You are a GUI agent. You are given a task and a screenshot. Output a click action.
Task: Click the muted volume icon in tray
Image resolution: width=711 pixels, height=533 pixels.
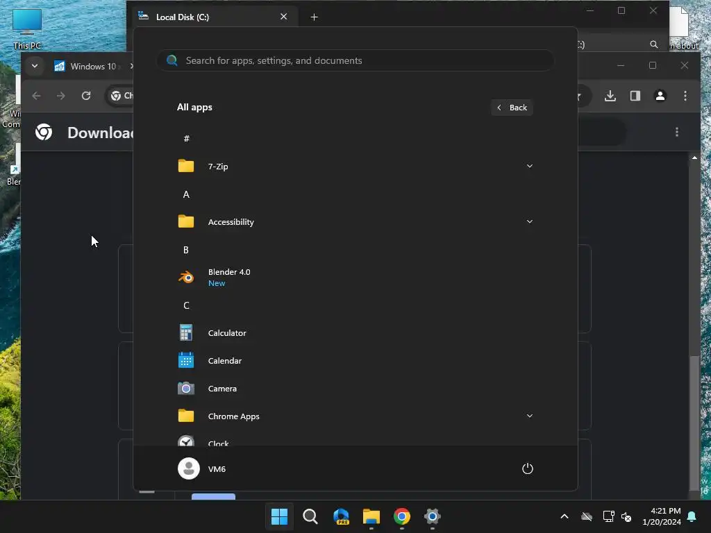627,516
